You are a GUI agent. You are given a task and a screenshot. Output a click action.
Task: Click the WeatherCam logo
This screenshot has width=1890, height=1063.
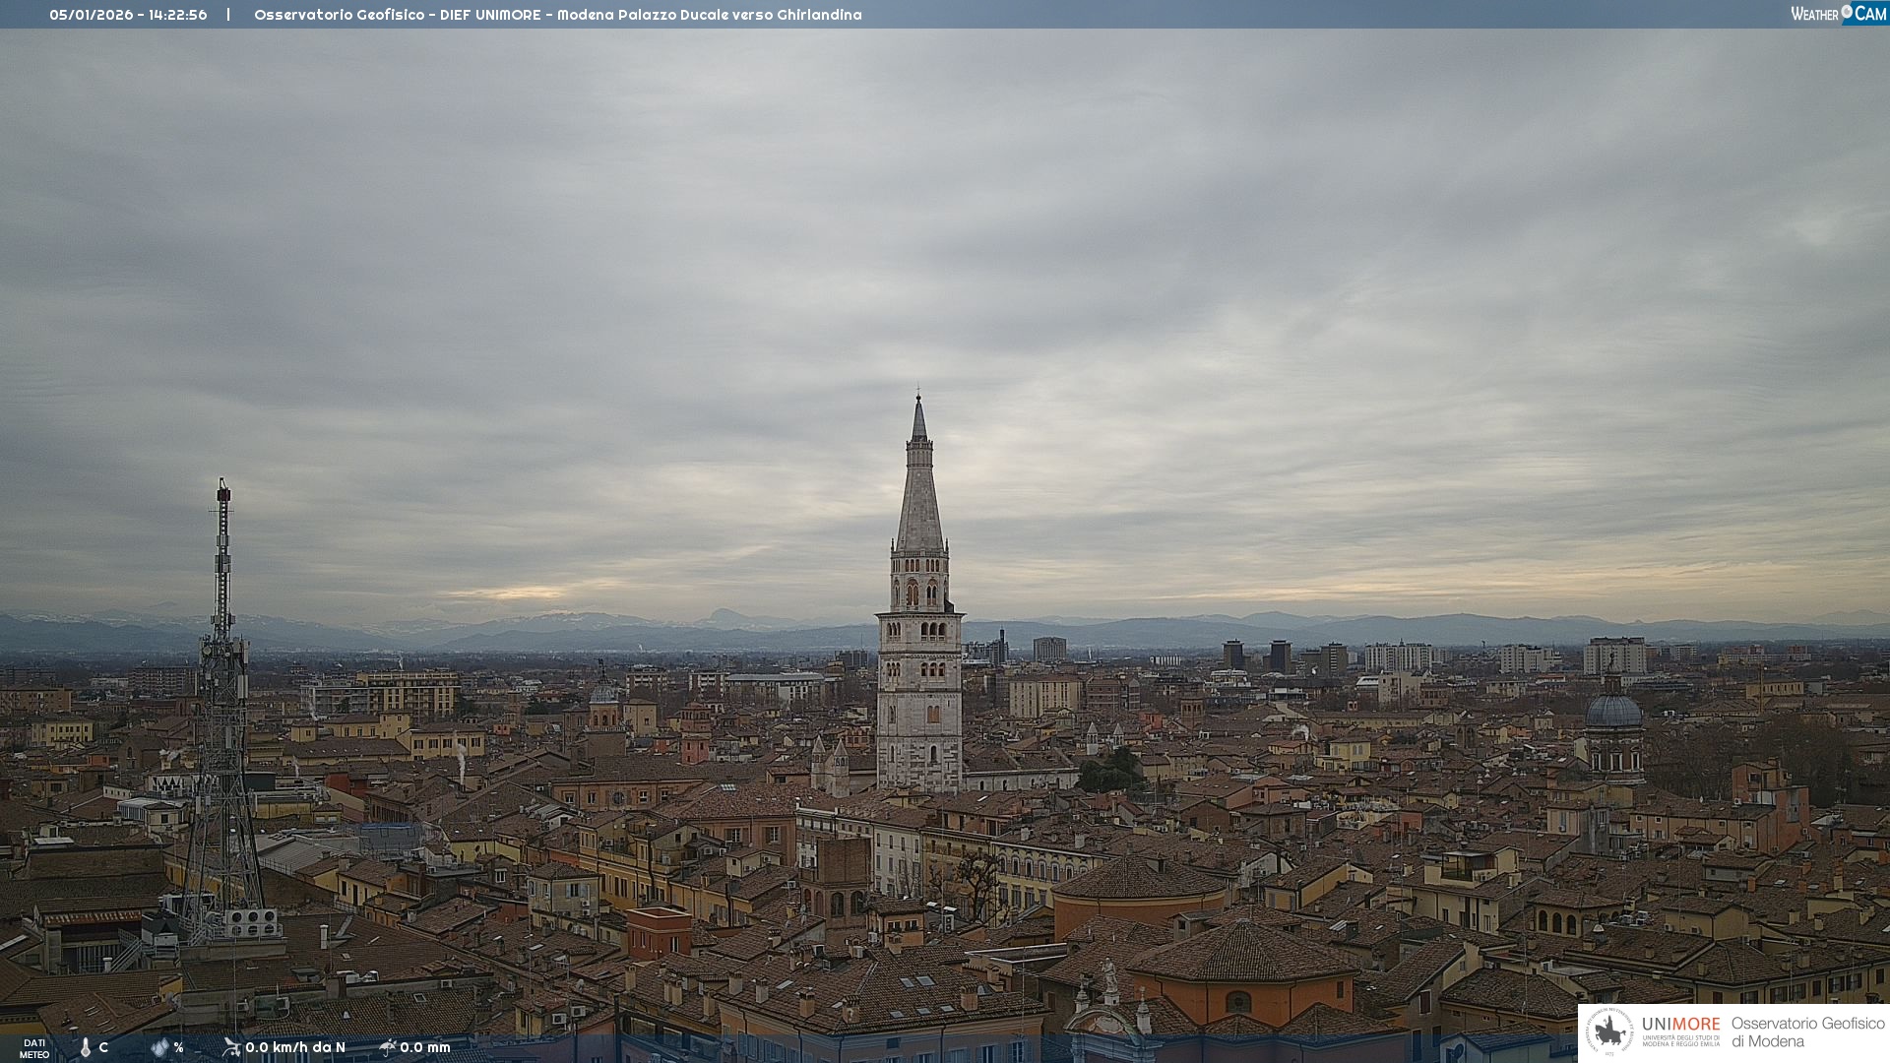pos(1838,14)
